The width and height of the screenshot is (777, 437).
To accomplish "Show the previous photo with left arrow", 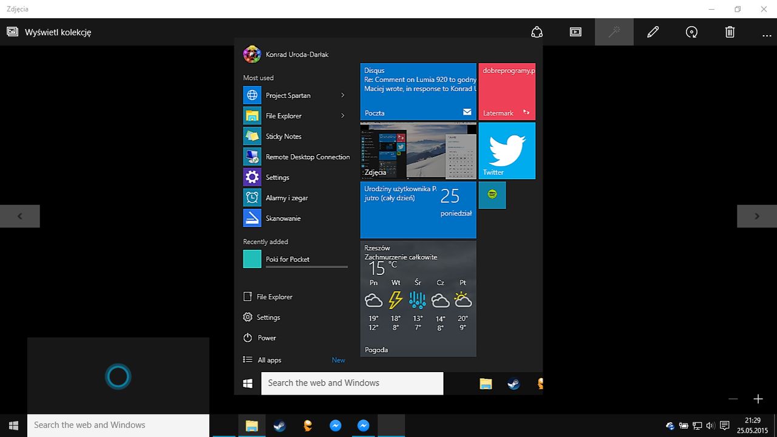I will coord(20,216).
